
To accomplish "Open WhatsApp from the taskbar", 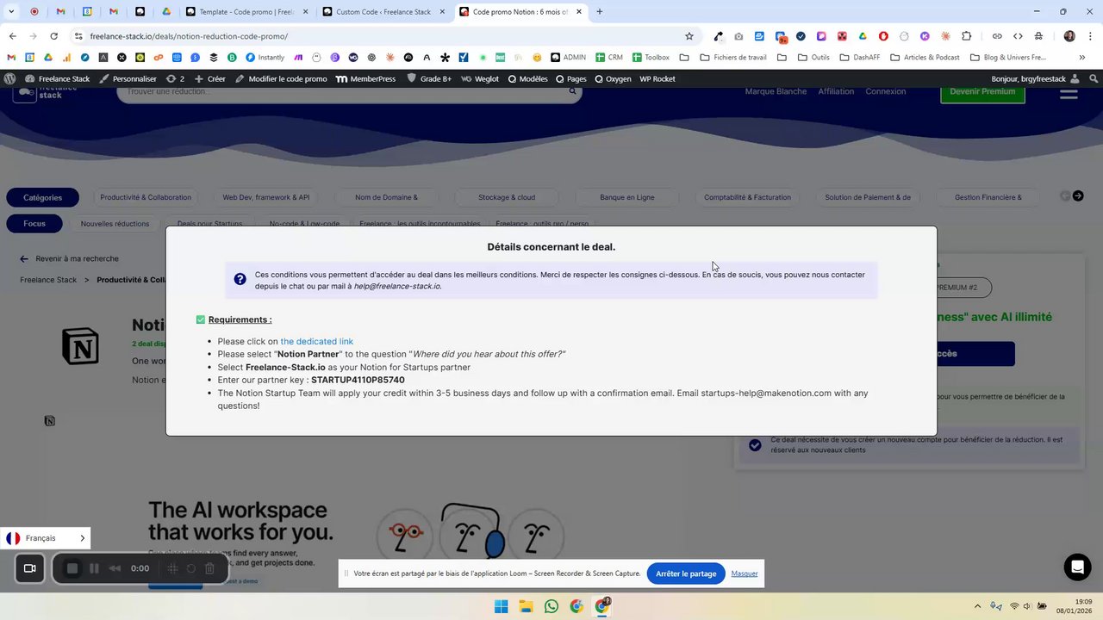I will [x=551, y=606].
